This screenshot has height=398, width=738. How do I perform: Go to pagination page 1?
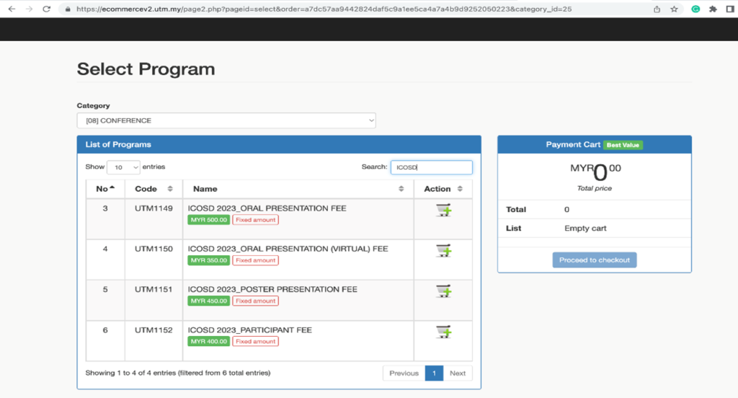pyautogui.click(x=434, y=373)
